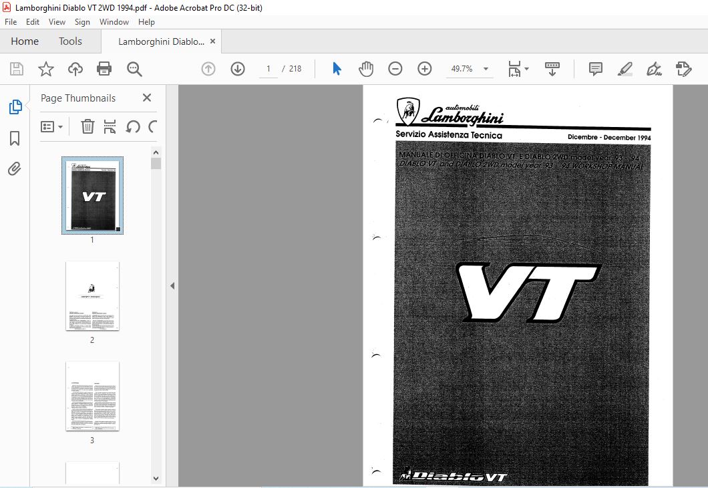
Task: Open Page Thumbnails sidebar icon
Action: (15, 107)
